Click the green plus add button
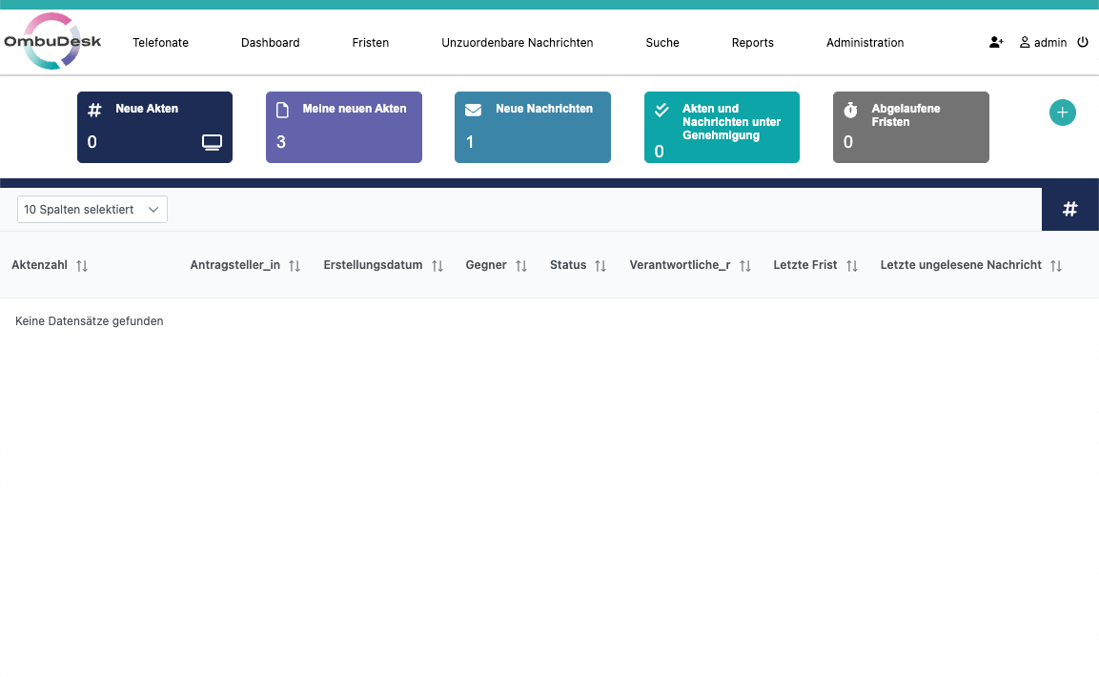 tap(1063, 113)
